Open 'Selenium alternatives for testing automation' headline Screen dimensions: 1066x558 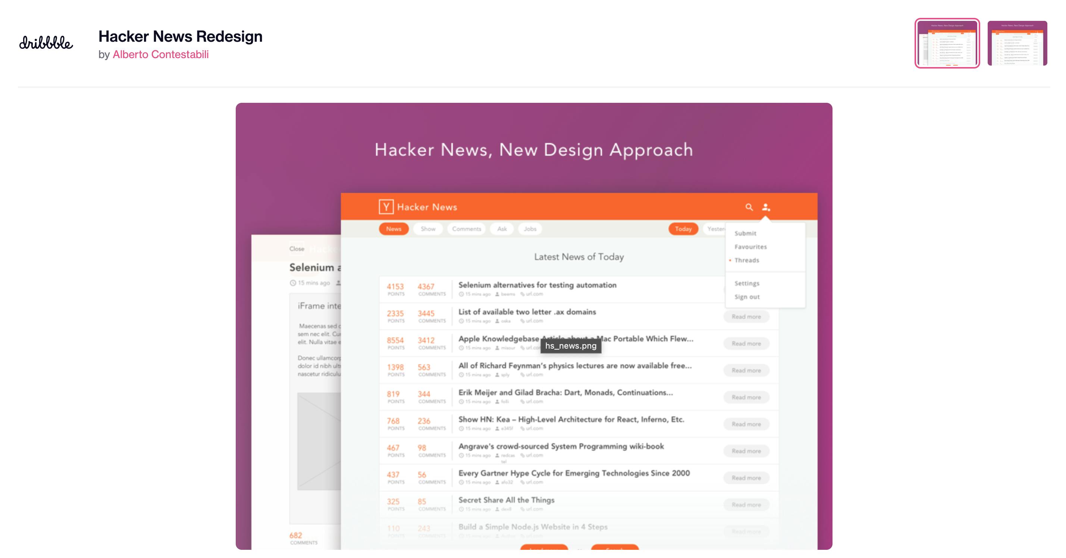coord(537,285)
